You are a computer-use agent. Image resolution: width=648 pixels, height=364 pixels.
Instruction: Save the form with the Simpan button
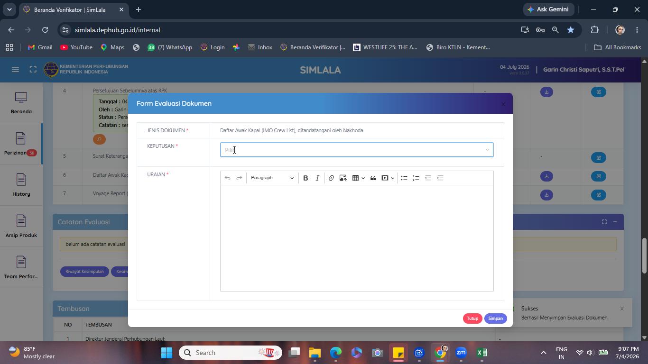pos(495,318)
